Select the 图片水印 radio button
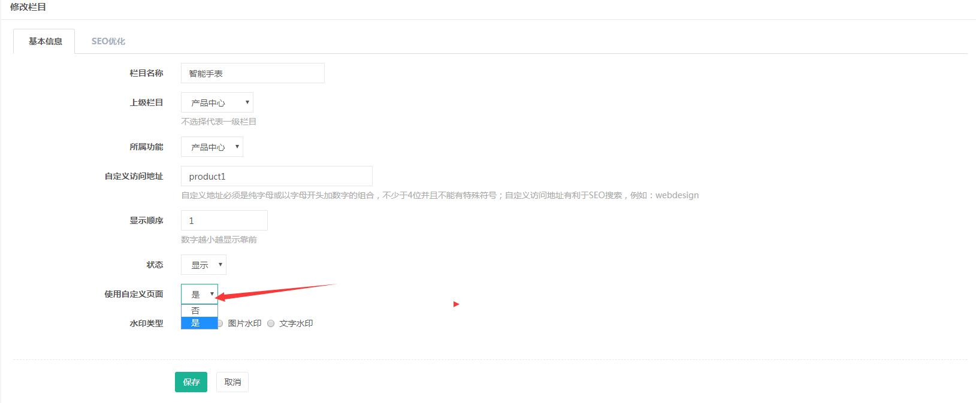This screenshot has height=403, width=976. tap(220, 323)
